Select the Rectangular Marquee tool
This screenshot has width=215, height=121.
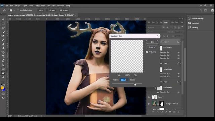tap(3, 24)
